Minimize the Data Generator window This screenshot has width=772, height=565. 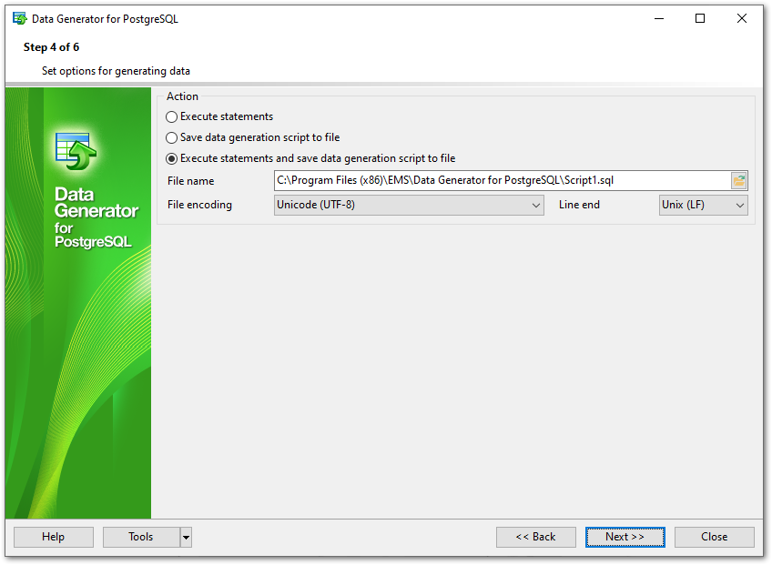[659, 19]
